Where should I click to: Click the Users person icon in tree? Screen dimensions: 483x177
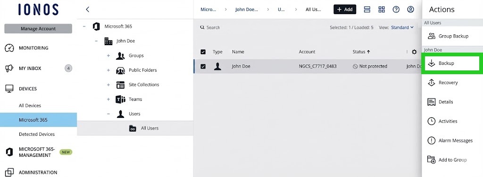[120, 114]
